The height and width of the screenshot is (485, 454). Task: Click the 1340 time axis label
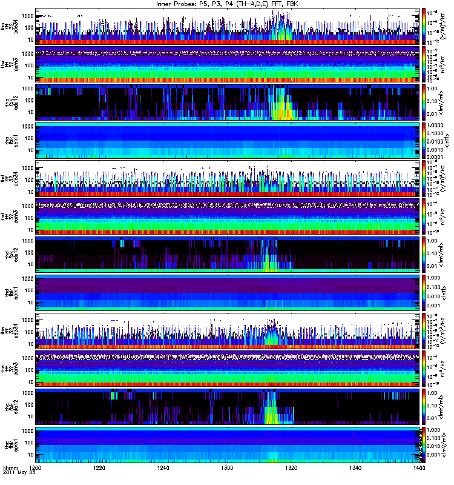pos(355,468)
